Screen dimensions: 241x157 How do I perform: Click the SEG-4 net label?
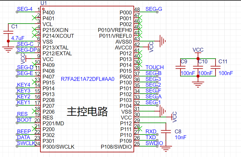pyautogui.click(x=25, y=9)
